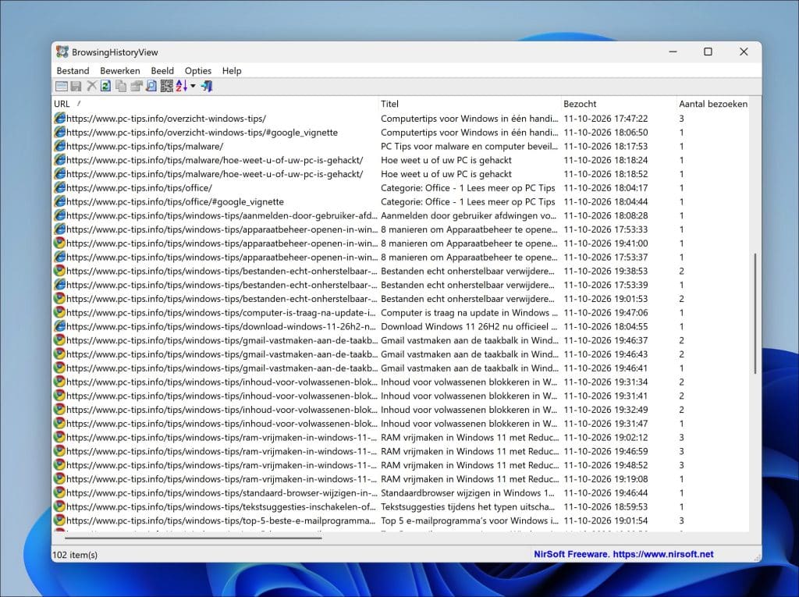Select the tips/malware/ URL row

pos(400,146)
